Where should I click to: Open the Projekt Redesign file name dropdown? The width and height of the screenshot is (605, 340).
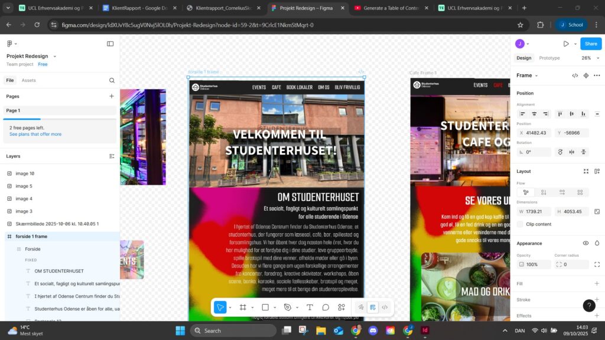55,56
